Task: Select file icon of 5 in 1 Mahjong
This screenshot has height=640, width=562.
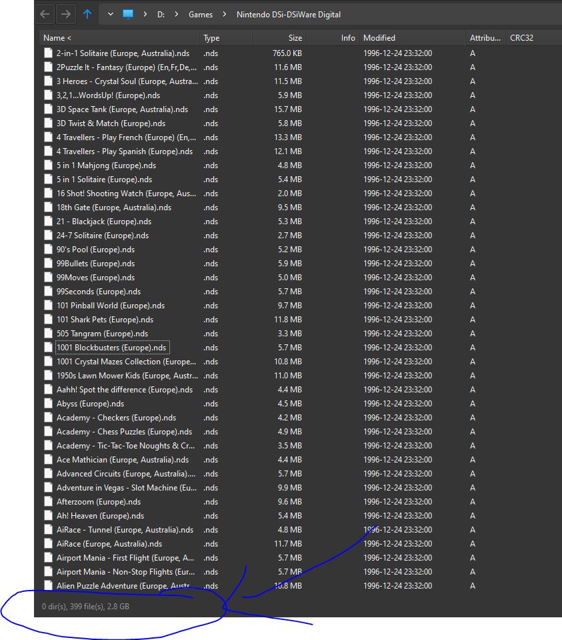Action: click(x=49, y=166)
